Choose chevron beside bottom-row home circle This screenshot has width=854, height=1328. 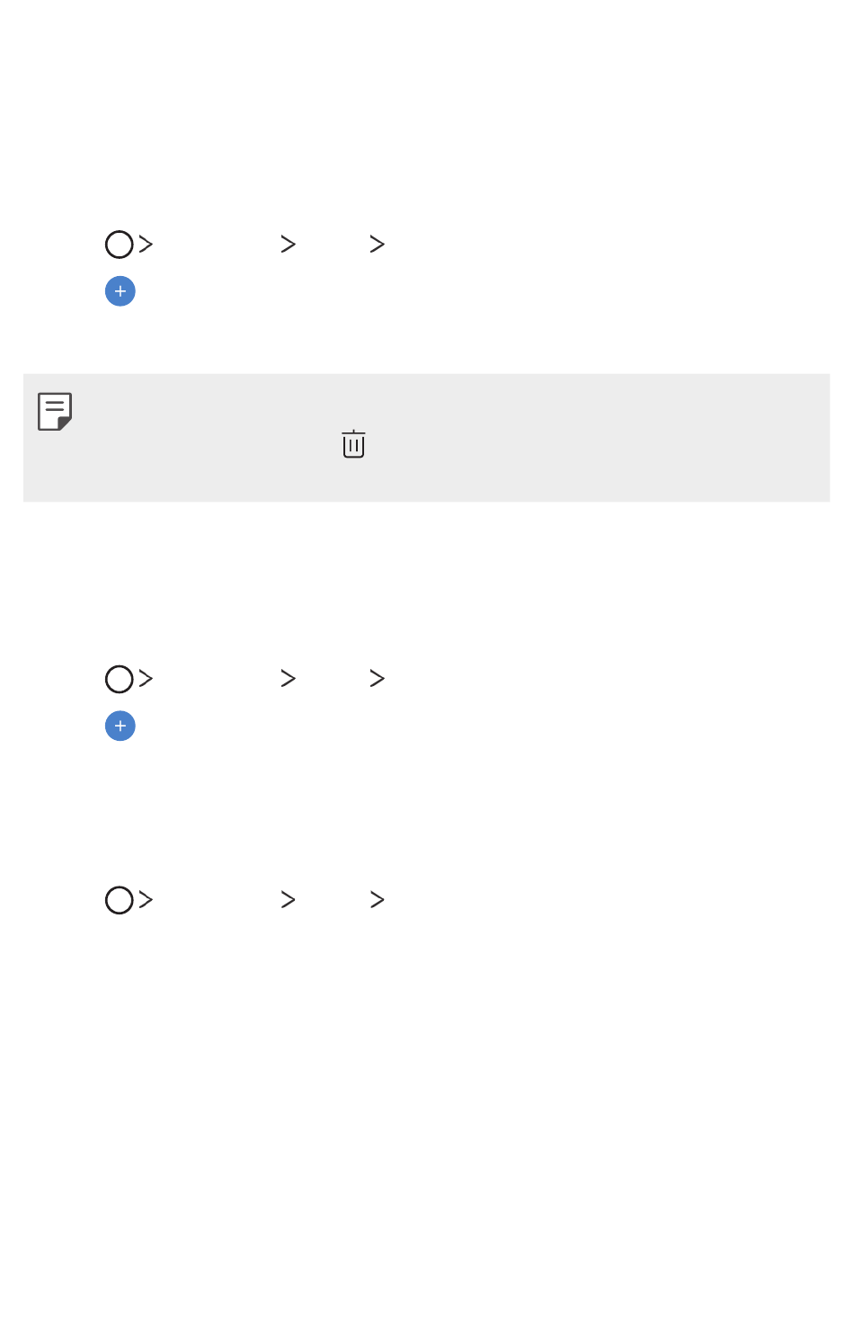click(146, 899)
